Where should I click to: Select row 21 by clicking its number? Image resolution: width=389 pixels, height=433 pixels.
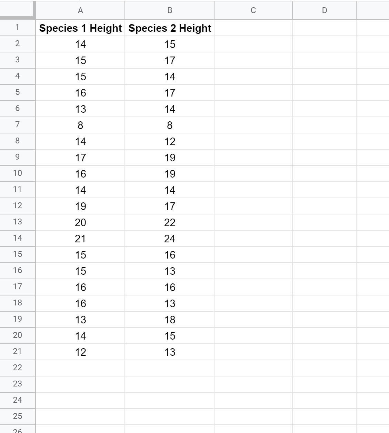(17, 352)
